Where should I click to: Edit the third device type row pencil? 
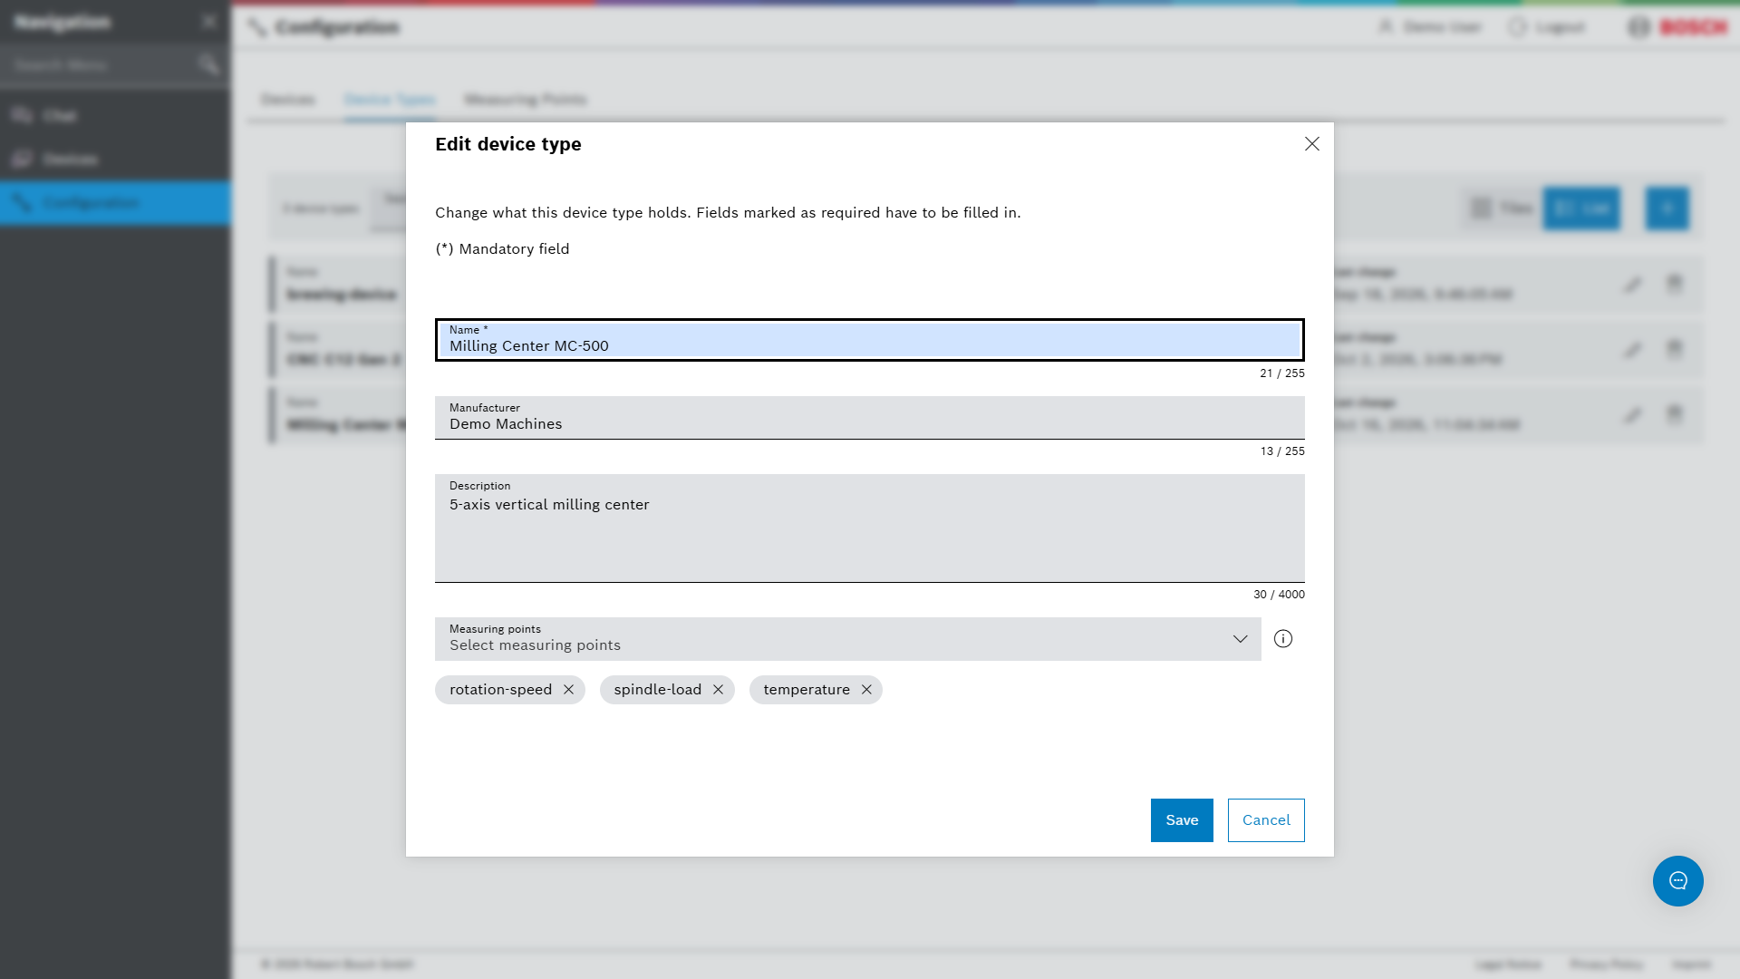[1632, 415]
